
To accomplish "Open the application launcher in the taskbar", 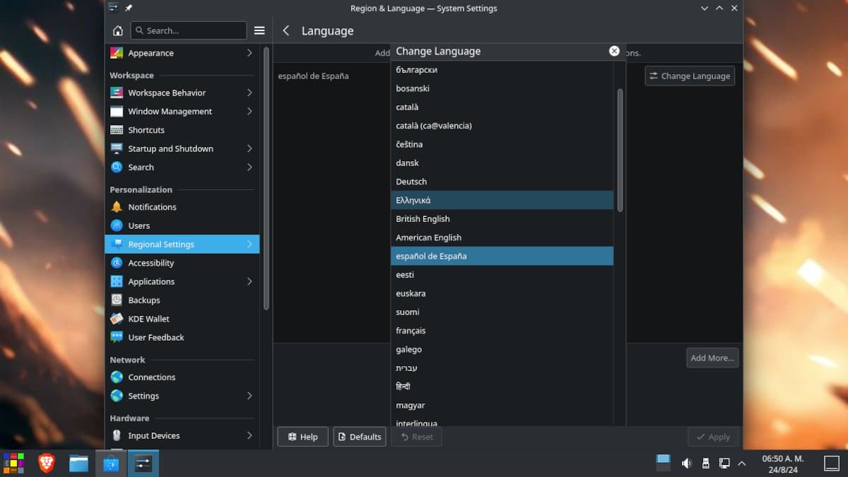I will [13, 463].
